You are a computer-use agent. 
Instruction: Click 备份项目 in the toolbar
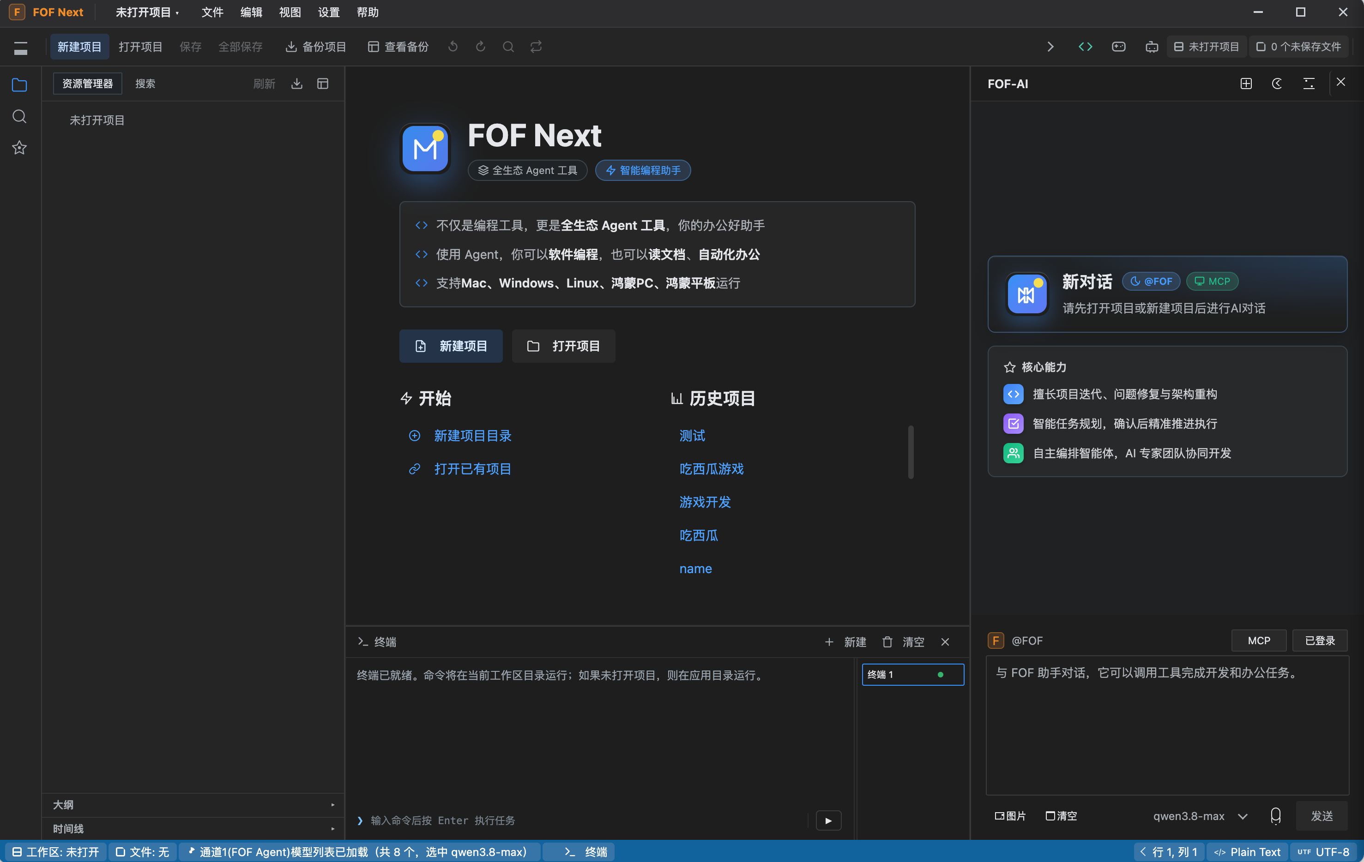click(x=316, y=47)
